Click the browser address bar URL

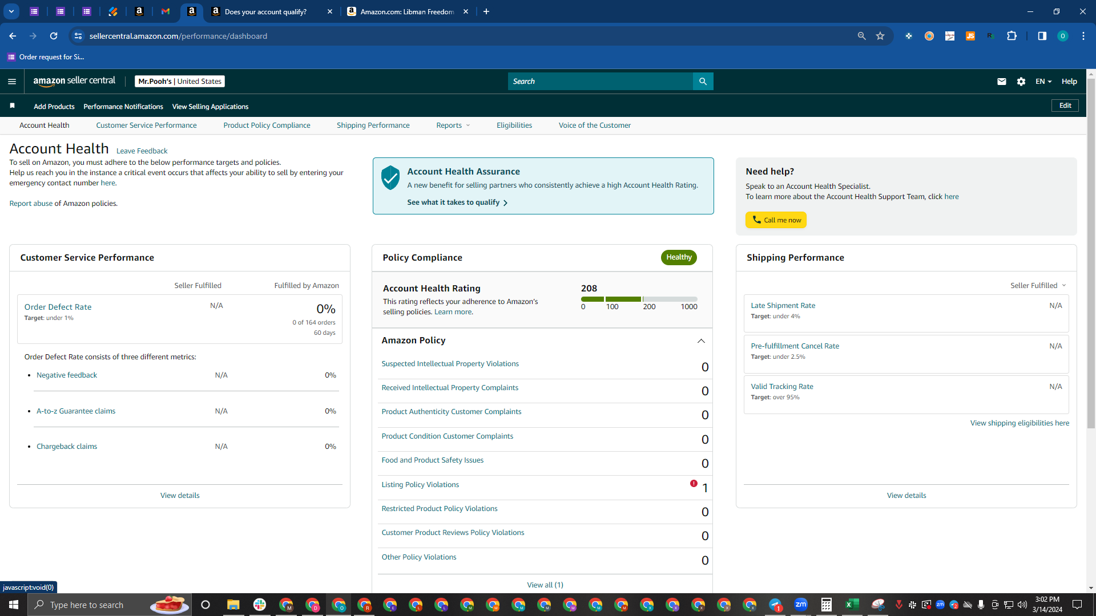pyautogui.click(x=178, y=36)
